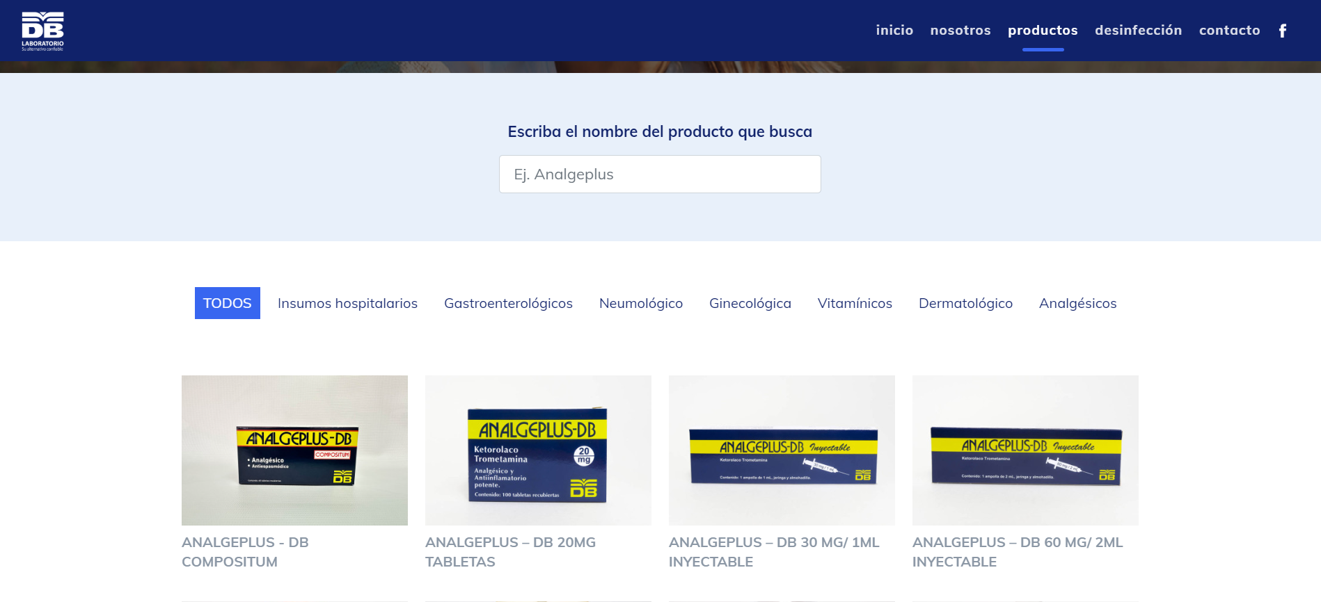Open the Analgeplus-DB 20mg tablets image

coord(538,450)
